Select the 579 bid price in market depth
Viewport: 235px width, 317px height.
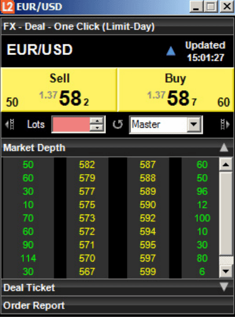pyautogui.click(x=87, y=178)
